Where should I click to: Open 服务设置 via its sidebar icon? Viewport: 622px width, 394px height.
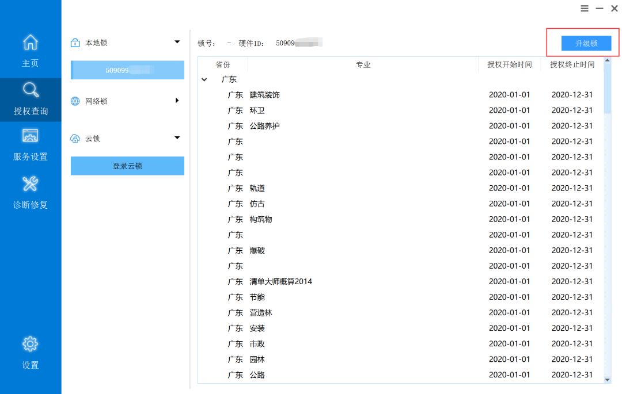point(30,136)
